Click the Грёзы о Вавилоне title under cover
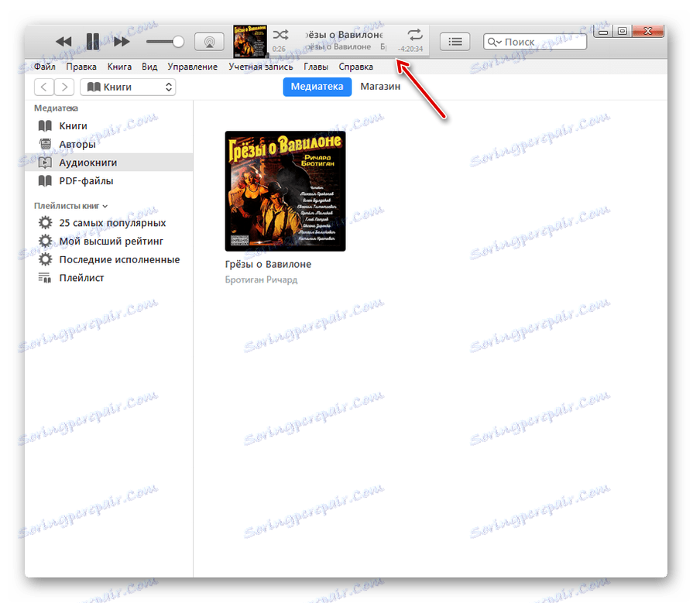693x603 pixels. (x=268, y=264)
